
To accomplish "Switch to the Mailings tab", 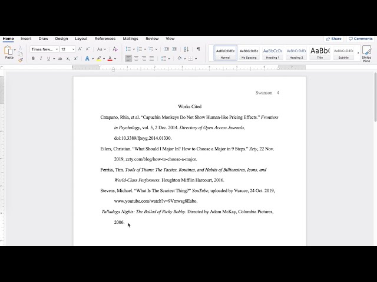I will (x=131, y=39).
